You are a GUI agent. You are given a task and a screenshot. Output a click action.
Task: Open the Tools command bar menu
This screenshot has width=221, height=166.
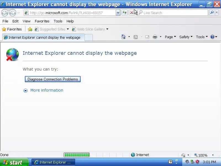pyautogui.click(x=202, y=37)
